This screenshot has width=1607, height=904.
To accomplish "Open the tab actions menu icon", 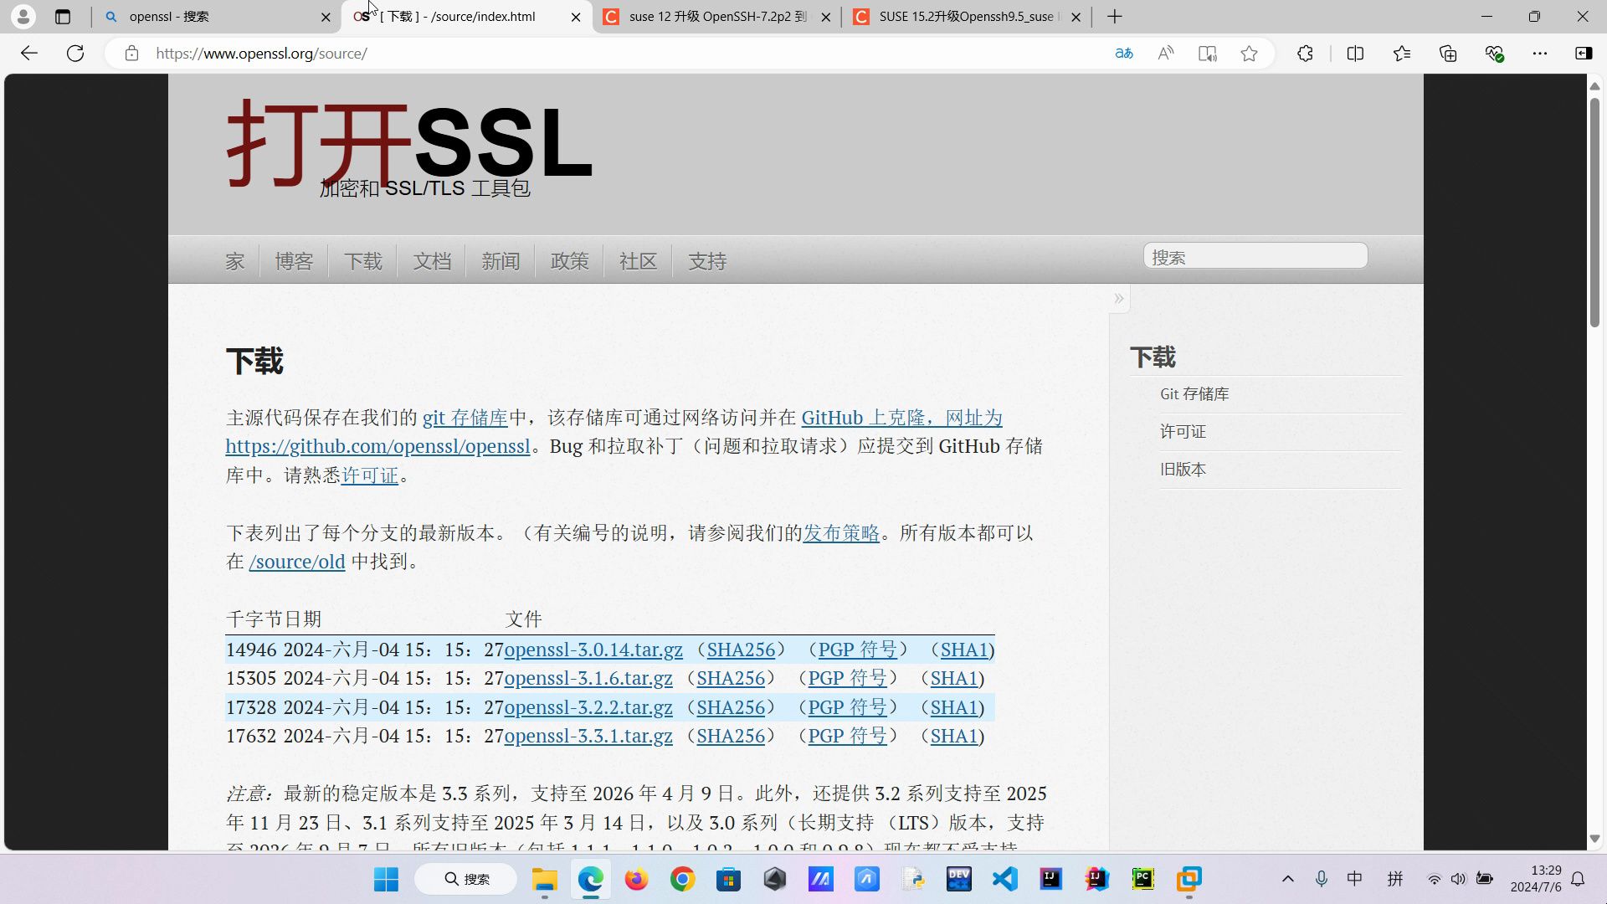I will tap(63, 16).
